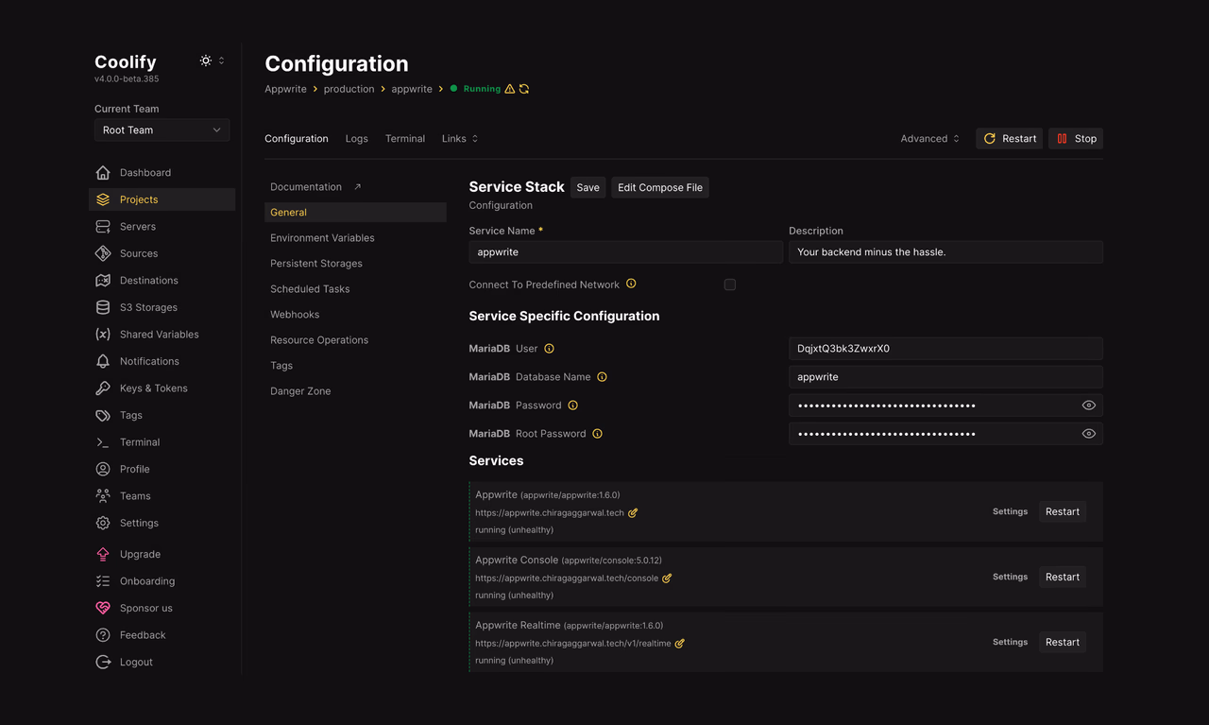
Task: Click the Stop button
Action: pyautogui.click(x=1076, y=139)
